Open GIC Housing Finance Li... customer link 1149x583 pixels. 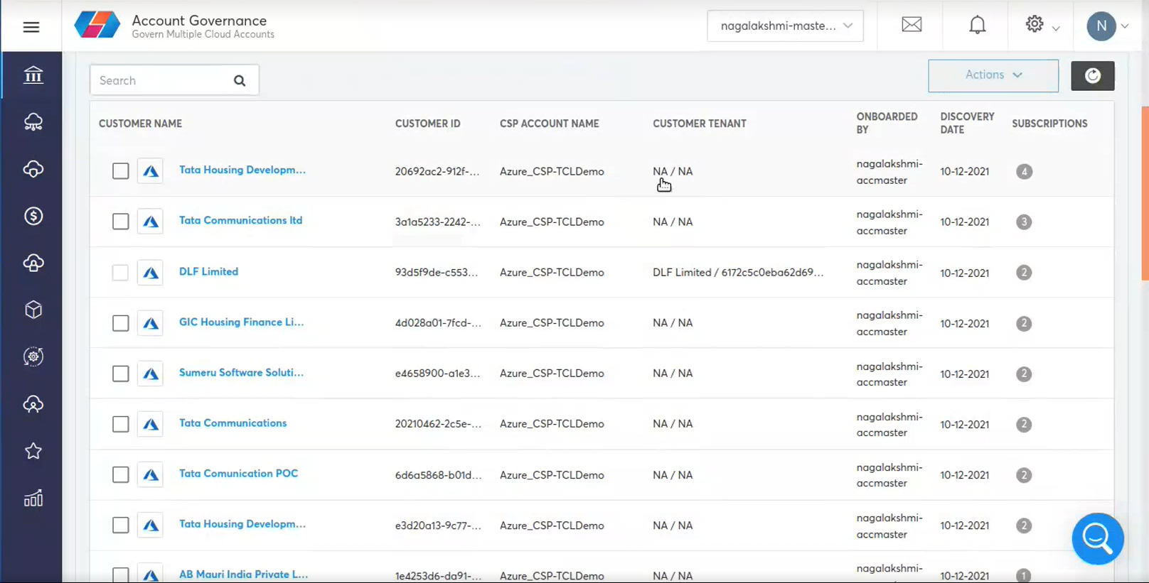(x=241, y=322)
